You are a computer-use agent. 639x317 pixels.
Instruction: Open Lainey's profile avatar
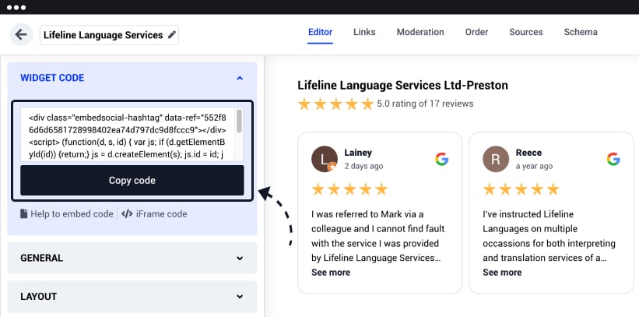coord(325,159)
